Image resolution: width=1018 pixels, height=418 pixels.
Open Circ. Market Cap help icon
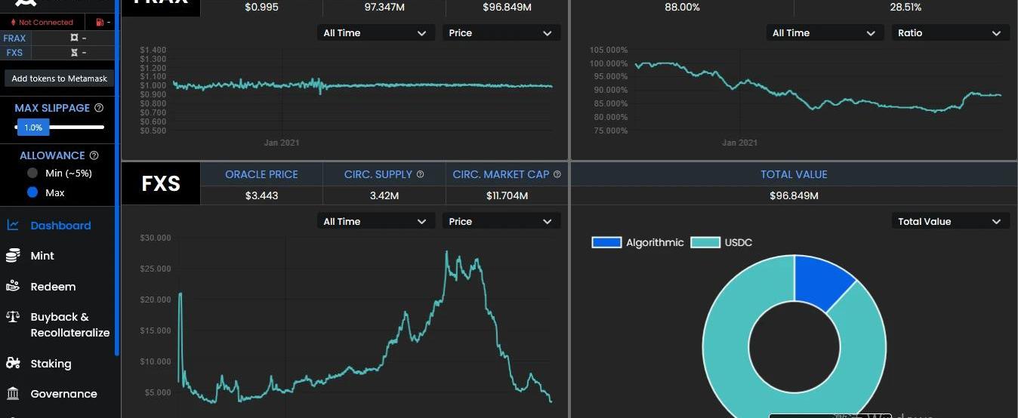557,174
